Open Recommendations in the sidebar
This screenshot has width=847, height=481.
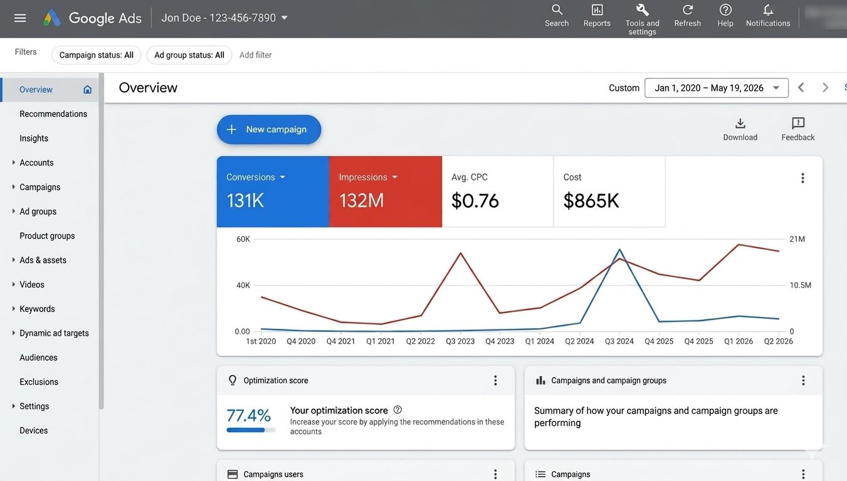click(53, 114)
